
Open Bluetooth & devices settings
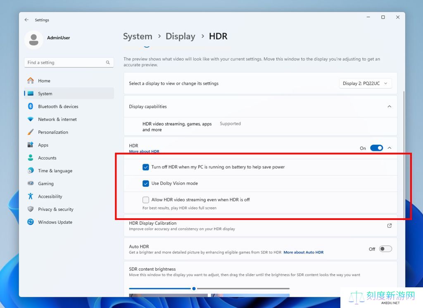click(x=69, y=106)
